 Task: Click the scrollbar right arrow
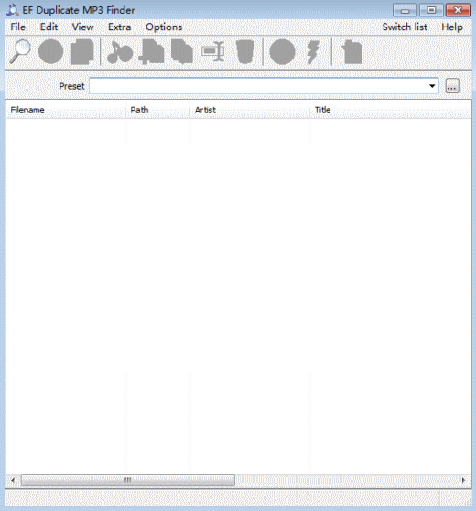click(x=463, y=480)
